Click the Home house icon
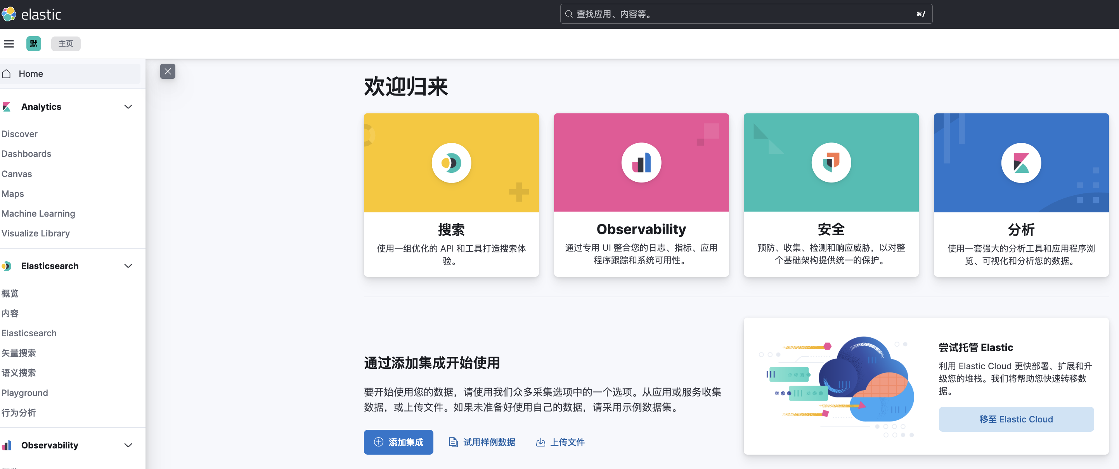The width and height of the screenshot is (1119, 469). tap(6, 74)
